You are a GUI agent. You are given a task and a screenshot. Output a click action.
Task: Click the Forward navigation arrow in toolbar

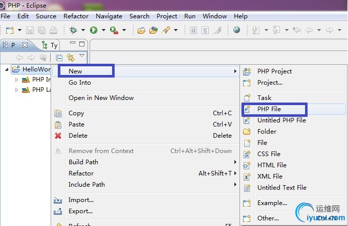330,30
